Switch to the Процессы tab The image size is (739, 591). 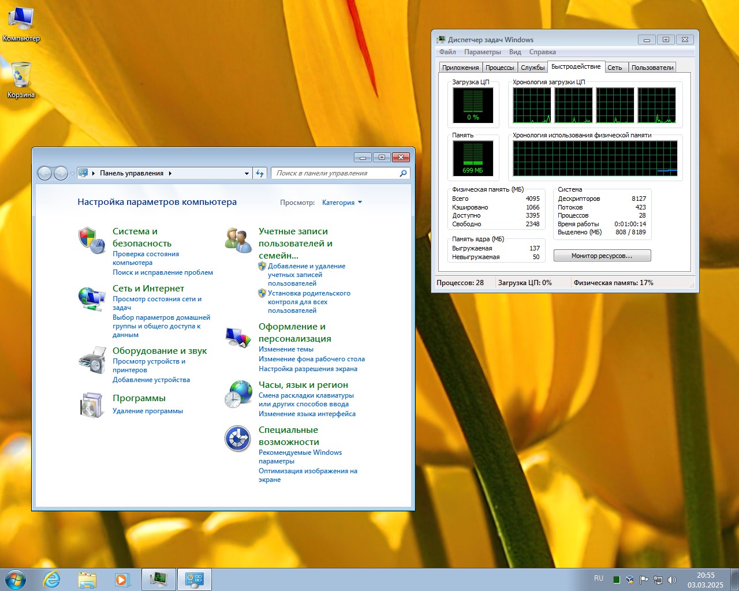[x=499, y=68]
